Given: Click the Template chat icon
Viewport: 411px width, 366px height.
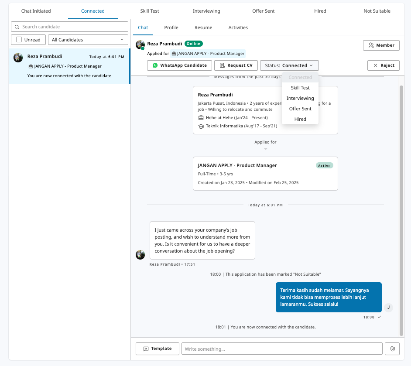Looking at the screenshot, I should click(x=146, y=349).
